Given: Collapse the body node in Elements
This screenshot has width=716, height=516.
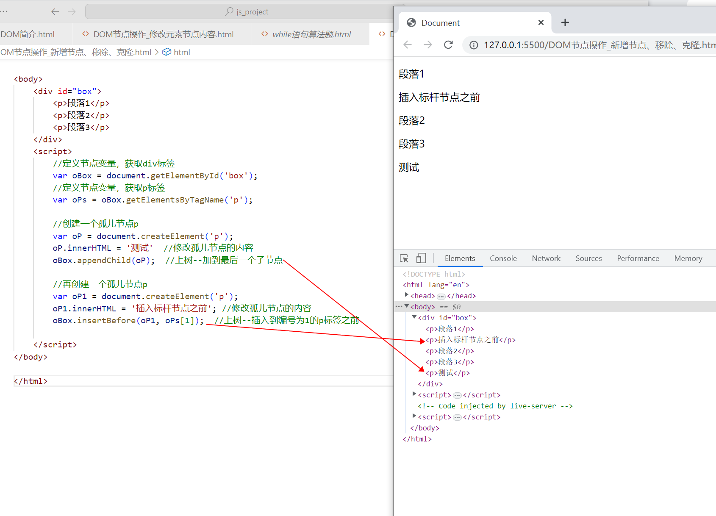Looking at the screenshot, I should (x=407, y=306).
